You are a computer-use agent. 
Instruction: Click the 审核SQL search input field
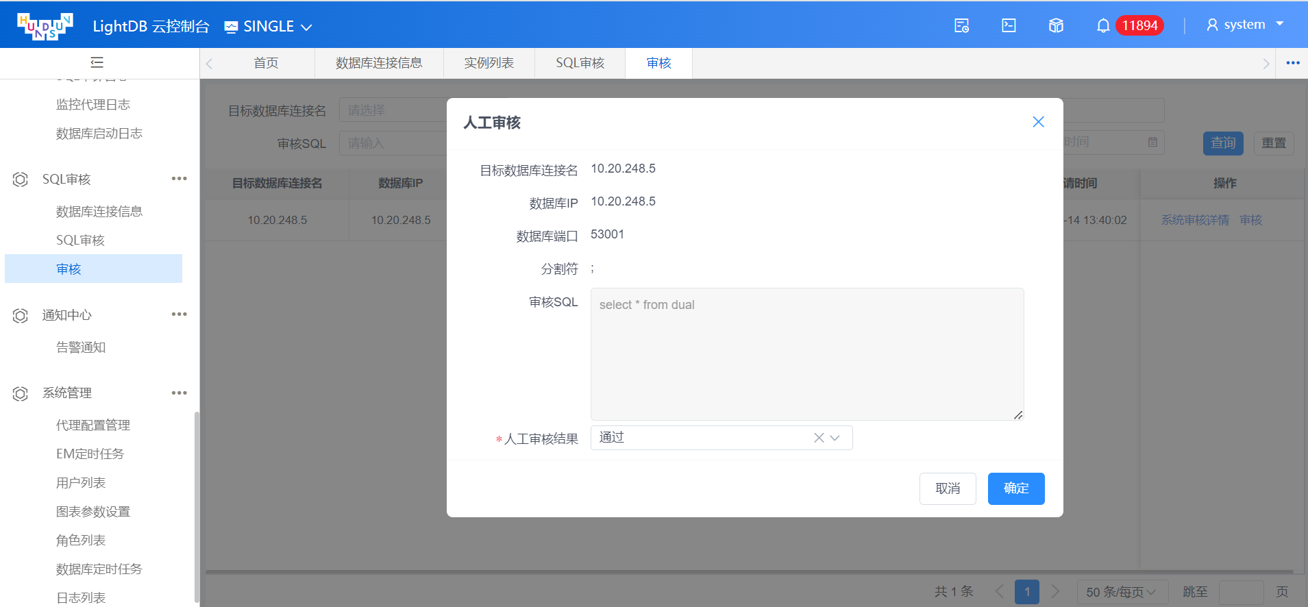pyautogui.click(x=393, y=143)
